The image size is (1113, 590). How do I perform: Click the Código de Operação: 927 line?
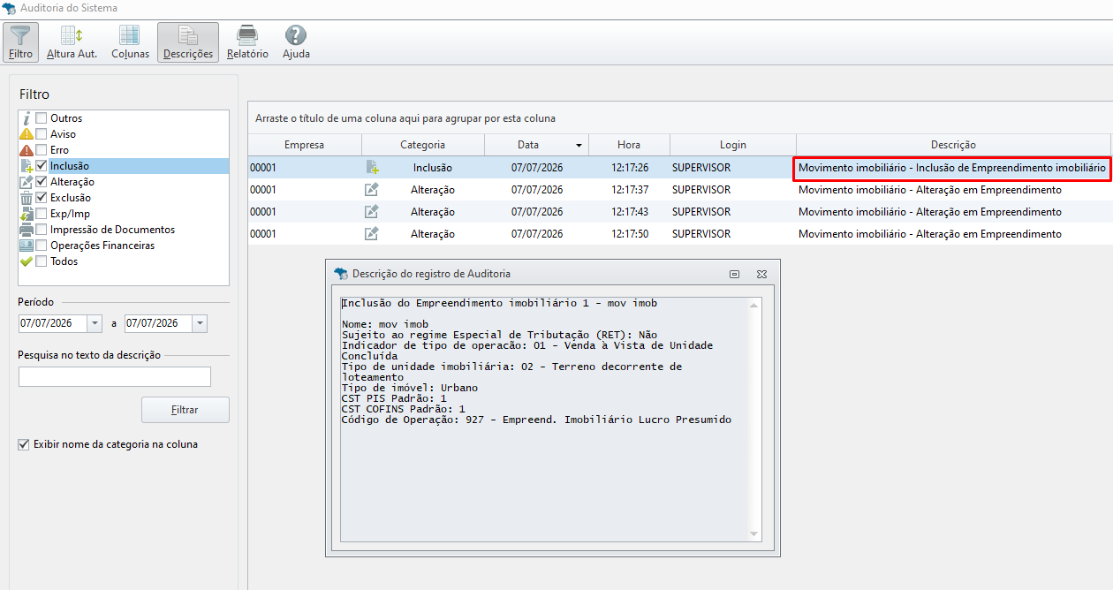pos(536,420)
